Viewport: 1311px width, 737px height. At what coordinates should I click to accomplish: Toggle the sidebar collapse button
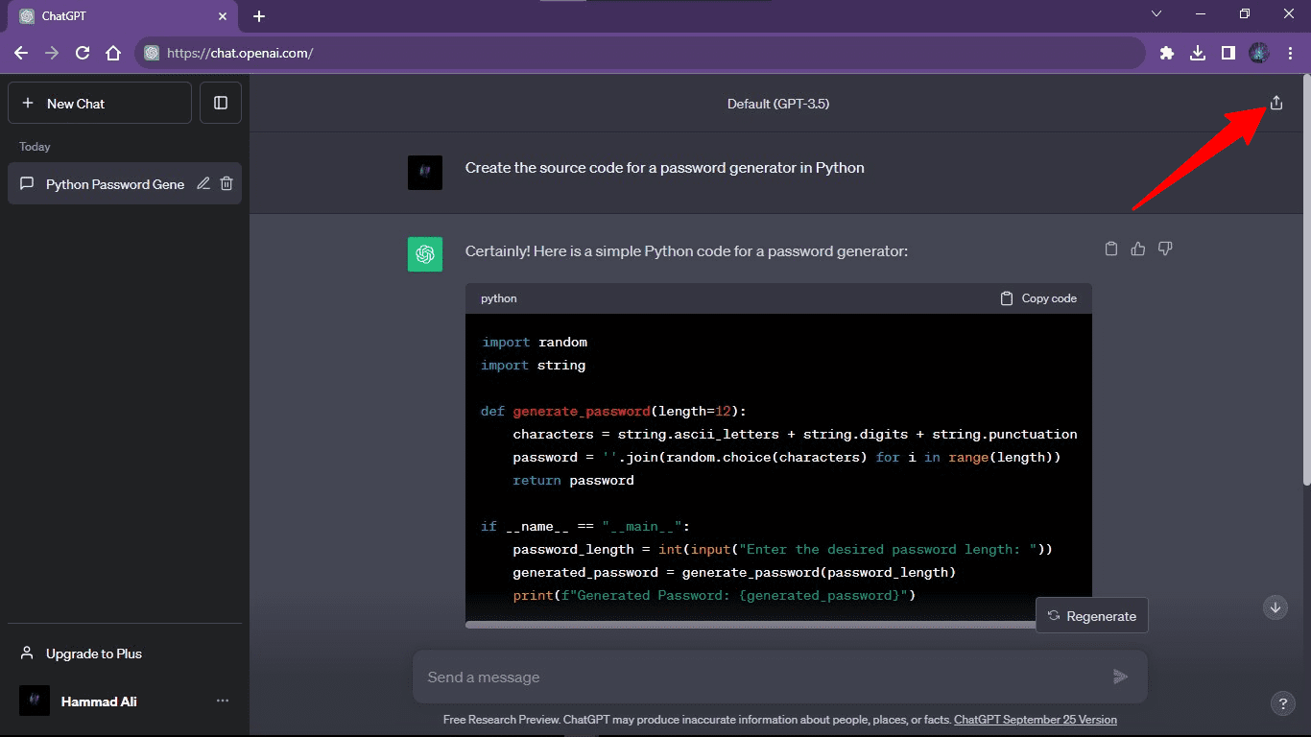pos(221,103)
